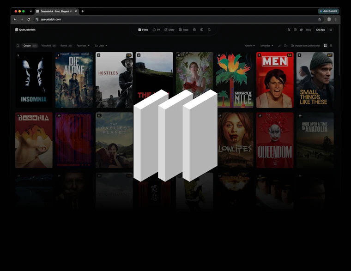This screenshot has width=351, height=271.
Task: Open the Men poster
Action: 275,80
